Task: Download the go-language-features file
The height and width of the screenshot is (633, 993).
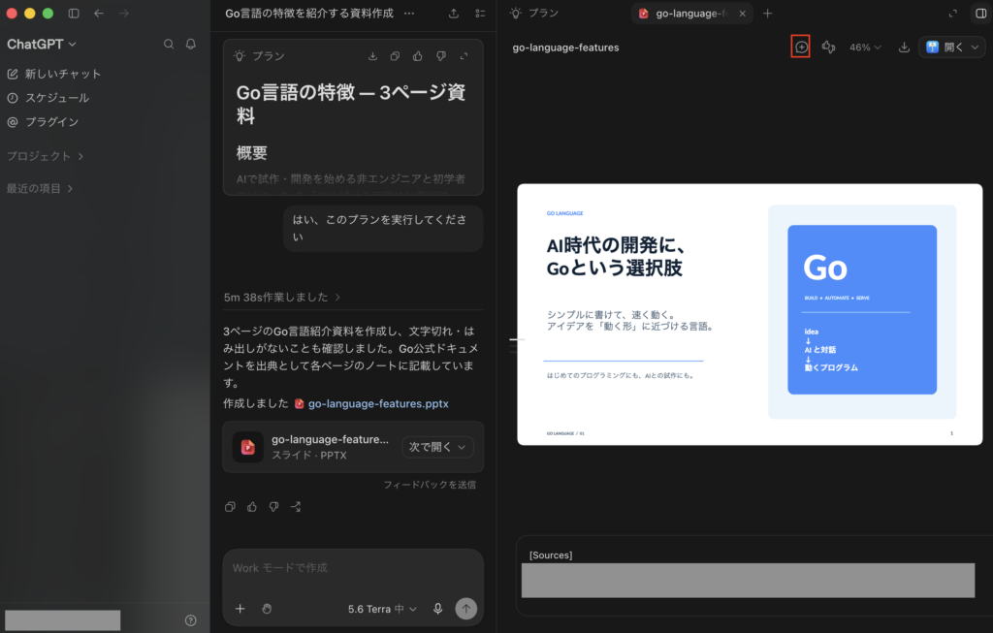Action: [904, 47]
